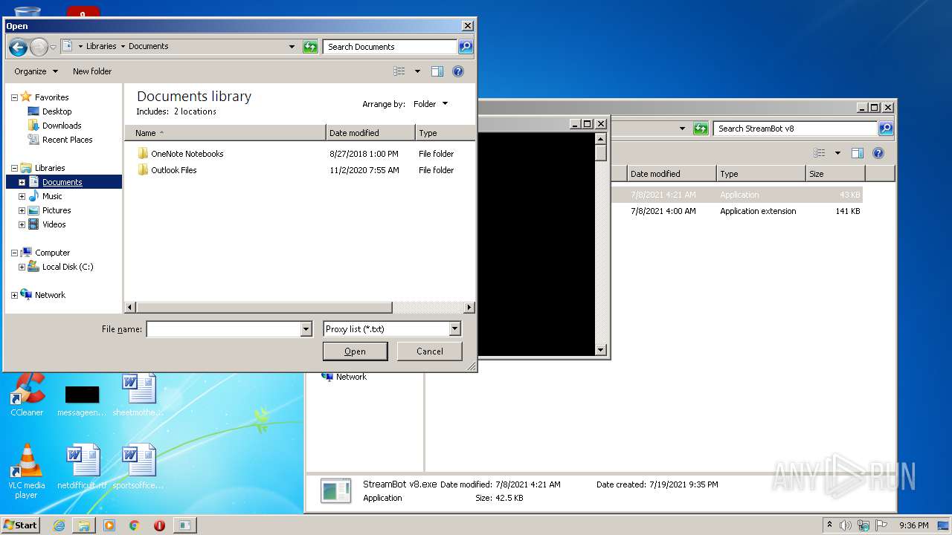Viewport: 952px width, 535px height.
Task: Open the Proxy list (*.txt) filter dropdown
Action: (x=455, y=329)
